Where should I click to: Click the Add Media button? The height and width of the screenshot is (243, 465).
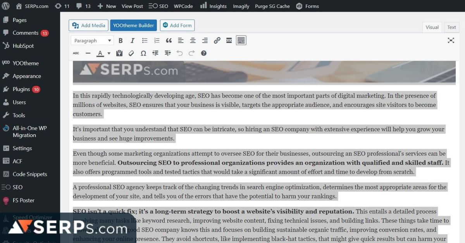[x=88, y=26]
